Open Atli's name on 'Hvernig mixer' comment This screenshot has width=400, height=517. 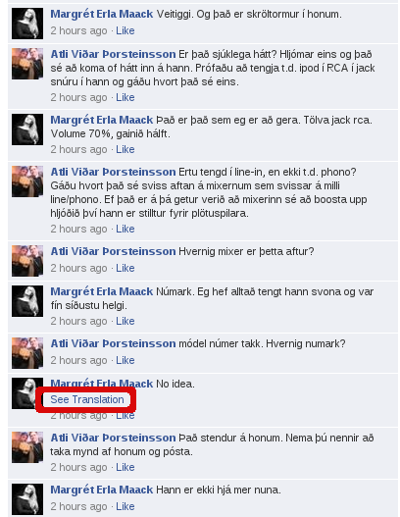(x=113, y=251)
